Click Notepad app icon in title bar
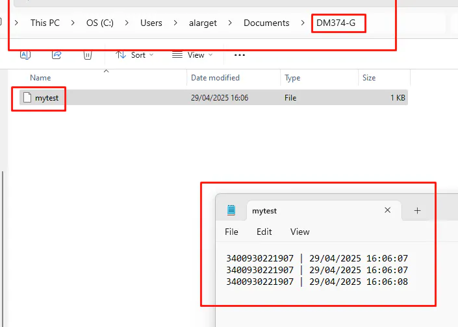Screen dimensions: 458x327 click(231, 210)
